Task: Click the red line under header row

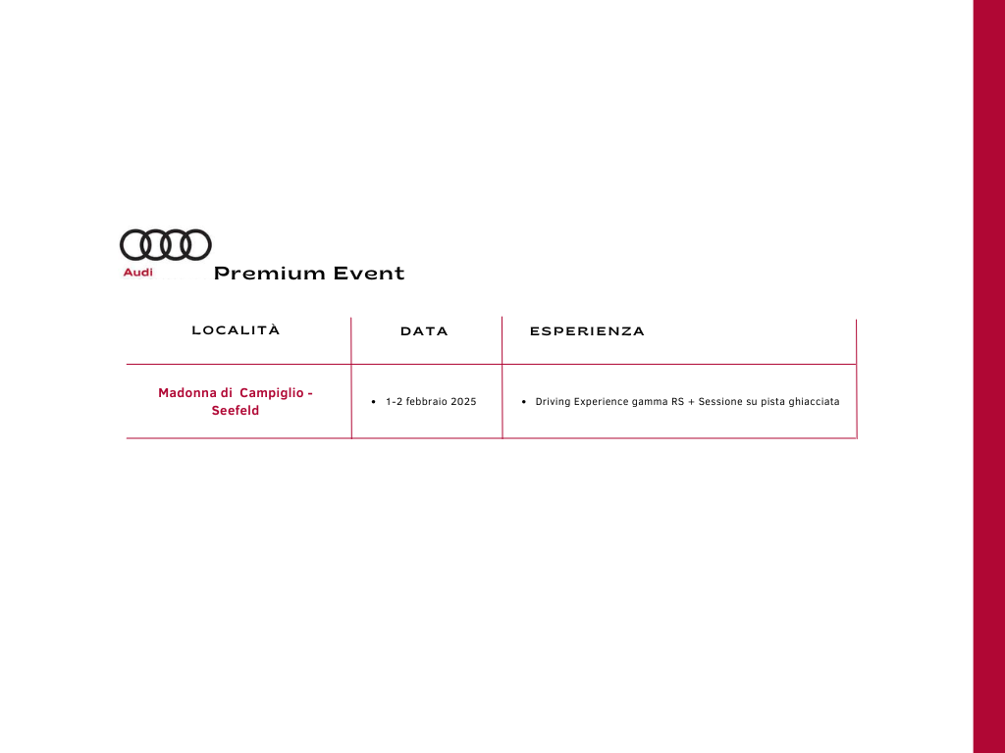Action: tap(492, 365)
